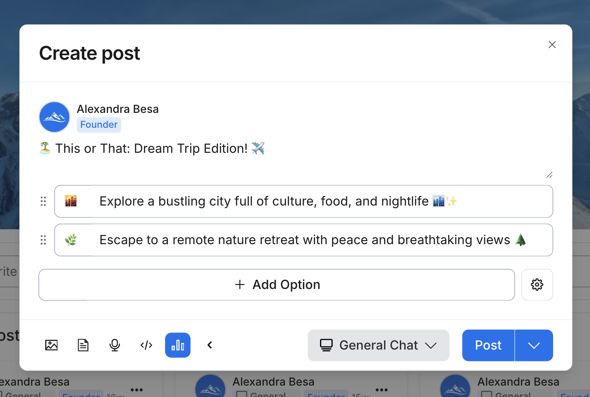Expand the Post options dropdown arrow
Image resolution: width=590 pixels, height=397 pixels.
pyautogui.click(x=534, y=345)
